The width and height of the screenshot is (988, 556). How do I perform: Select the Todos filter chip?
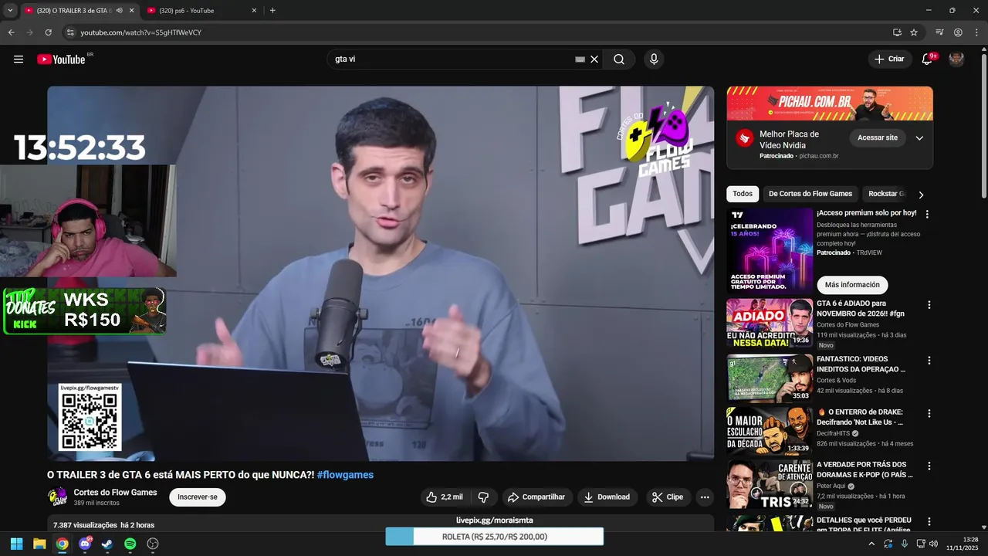click(743, 194)
